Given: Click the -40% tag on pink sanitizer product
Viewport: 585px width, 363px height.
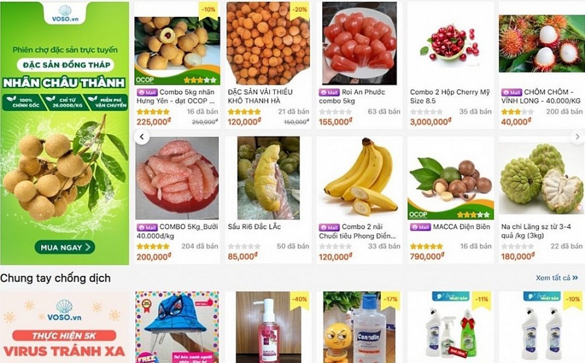Looking at the screenshot, I should [x=299, y=299].
